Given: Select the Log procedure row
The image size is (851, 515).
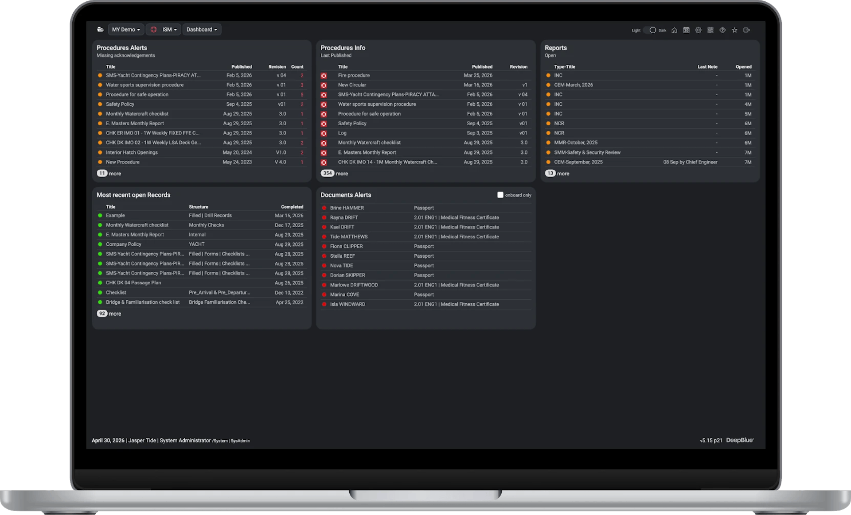Looking at the screenshot, I should pos(425,133).
